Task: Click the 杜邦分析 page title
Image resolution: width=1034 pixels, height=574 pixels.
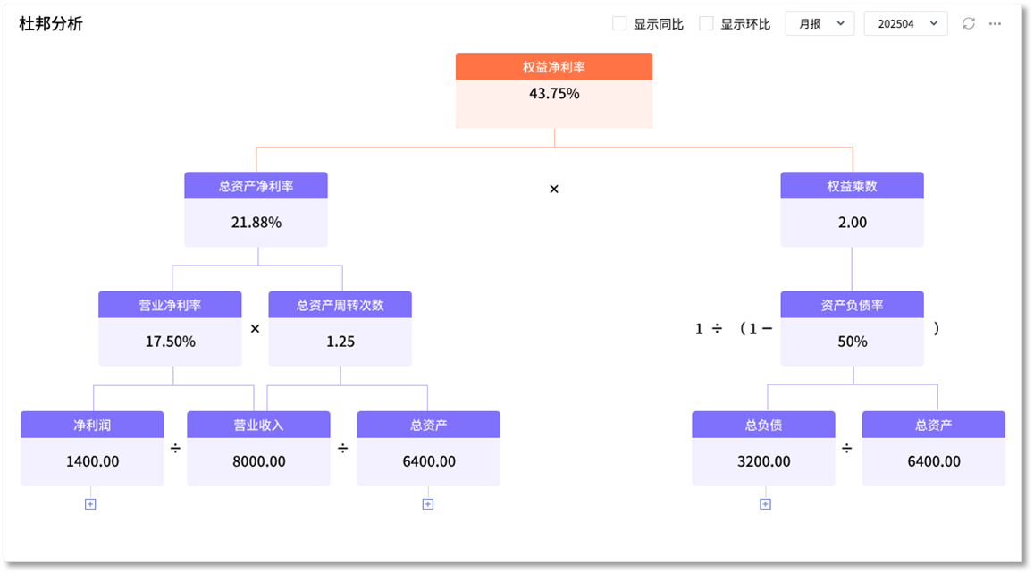Action: tap(51, 24)
